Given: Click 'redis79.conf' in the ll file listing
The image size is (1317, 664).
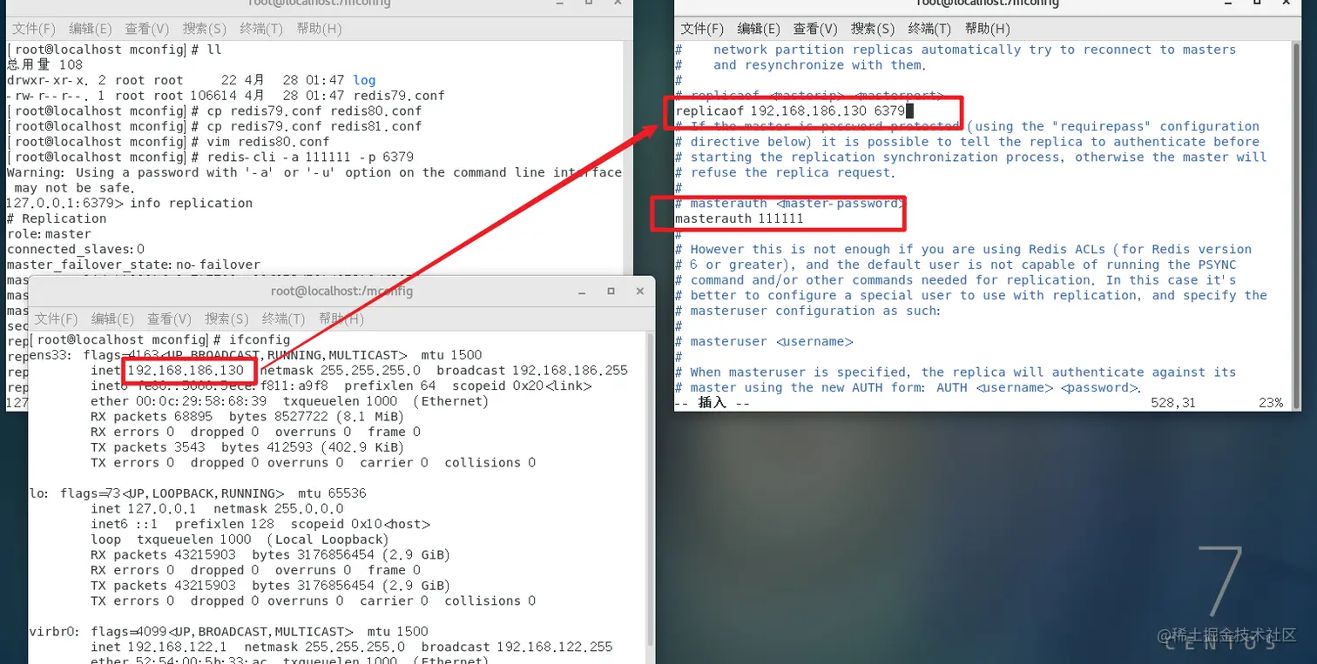Looking at the screenshot, I should click(x=399, y=96).
